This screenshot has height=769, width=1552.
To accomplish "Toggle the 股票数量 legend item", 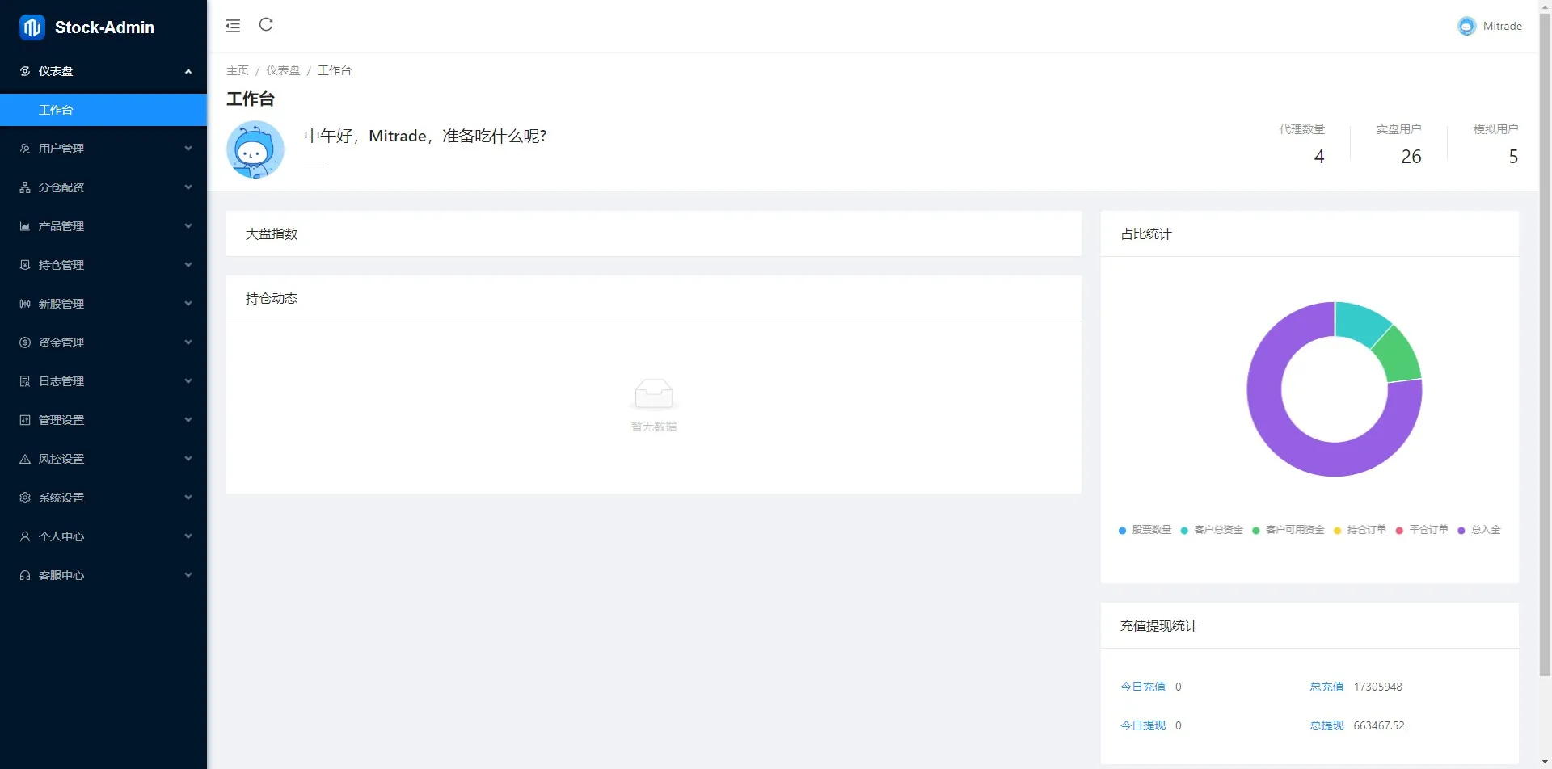I will [x=1145, y=530].
